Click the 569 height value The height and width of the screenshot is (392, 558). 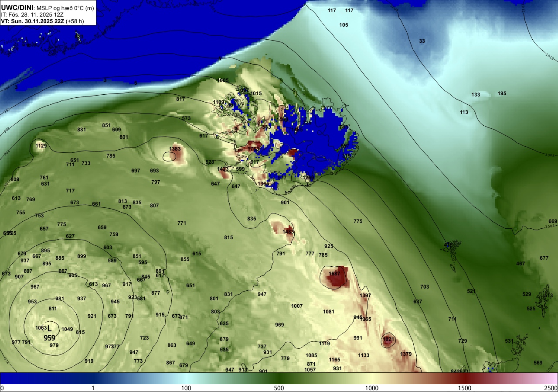538,363
